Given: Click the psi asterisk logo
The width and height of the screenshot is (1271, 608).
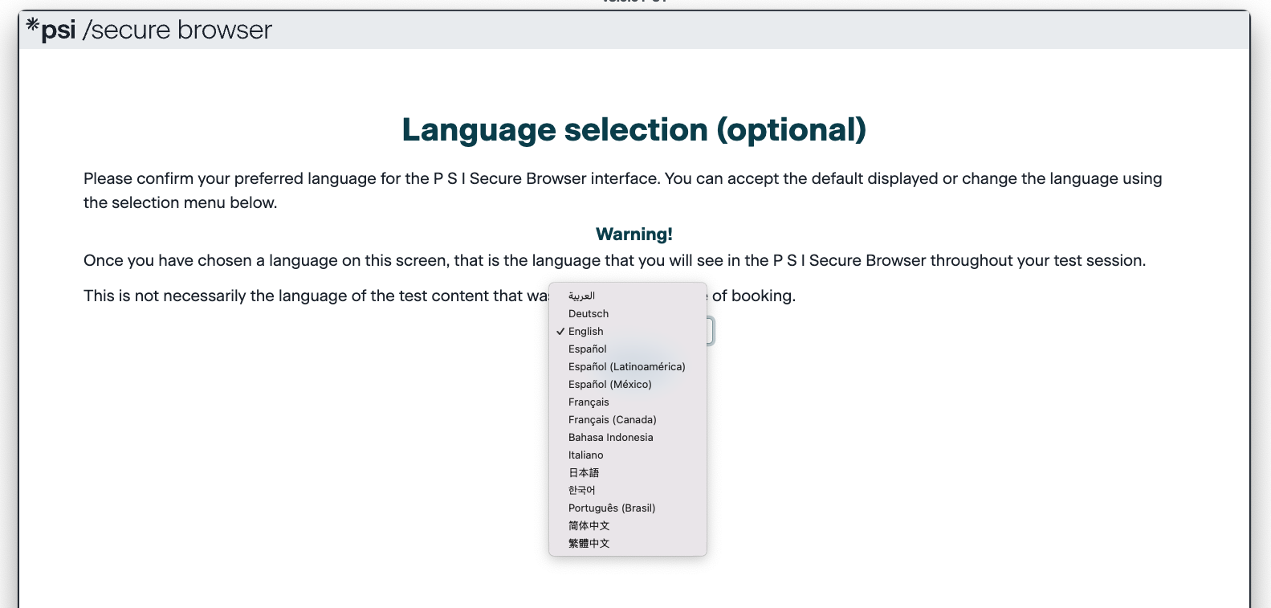Looking at the screenshot, I should pyautogui.click(x=33, y=26).
